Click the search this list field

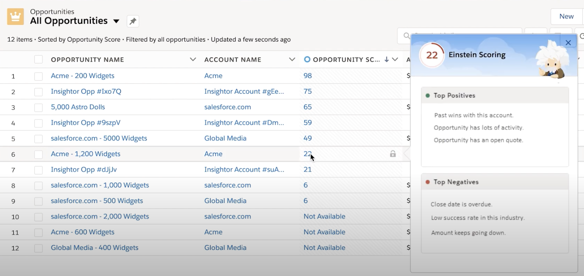pyautogui.click(x=459, y=36)
